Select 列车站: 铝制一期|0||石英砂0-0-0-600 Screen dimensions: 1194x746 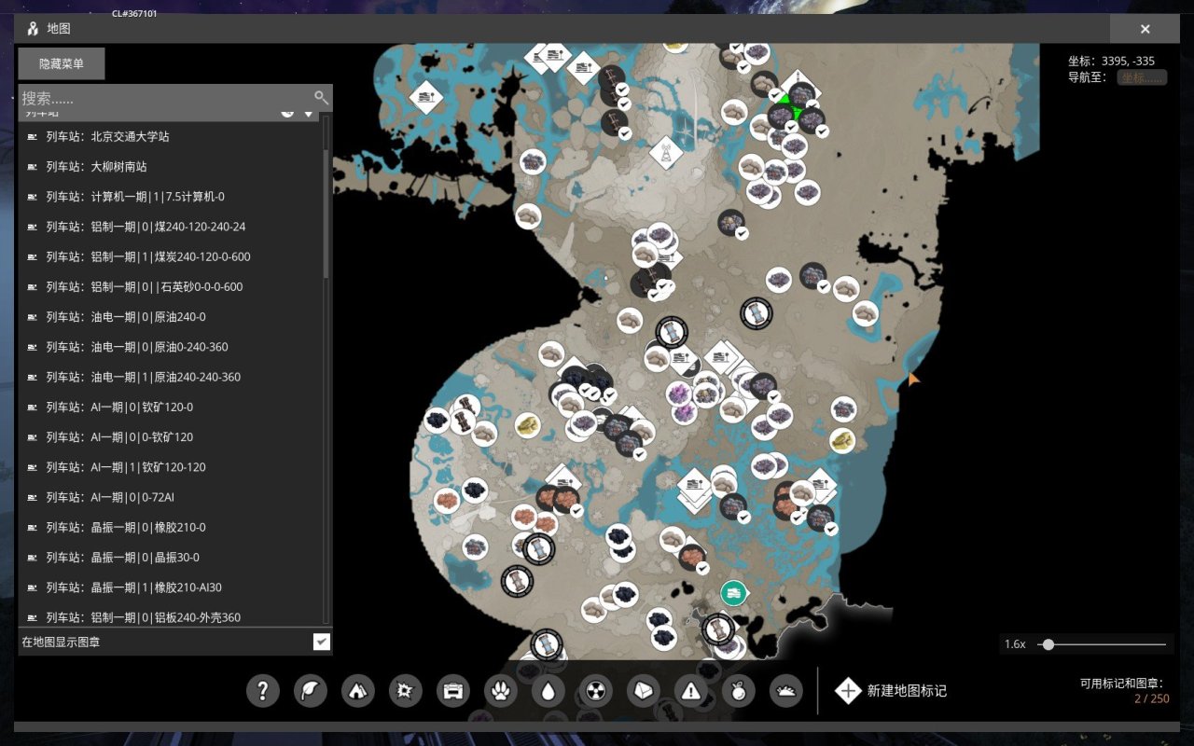point(170,287)
